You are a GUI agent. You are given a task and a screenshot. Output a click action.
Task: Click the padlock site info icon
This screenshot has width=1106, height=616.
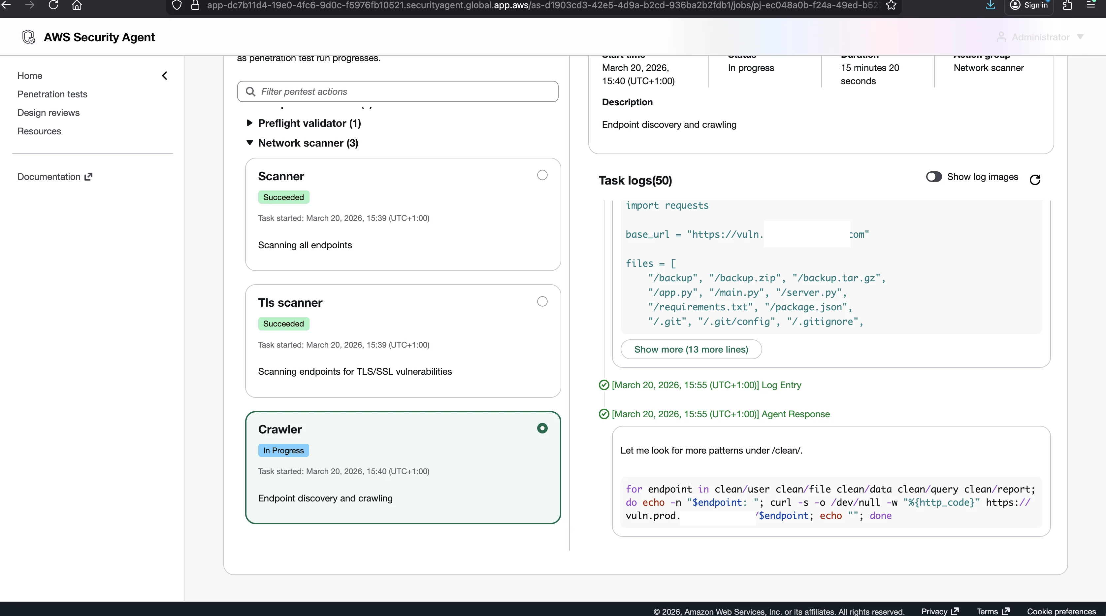click(195, 5)
